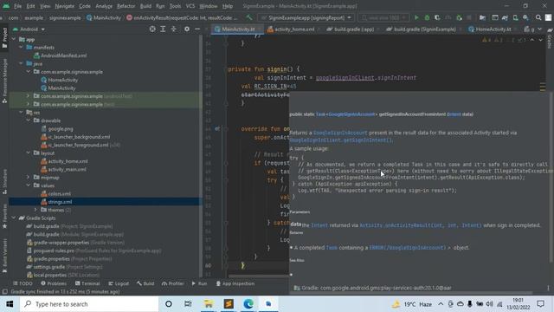Open the Logcat tool window
The height and width of the screenshot is (312, 554).
[x=119, y=283]
